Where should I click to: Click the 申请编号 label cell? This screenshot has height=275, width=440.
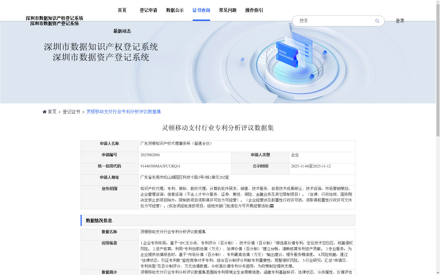pos(109,158)
